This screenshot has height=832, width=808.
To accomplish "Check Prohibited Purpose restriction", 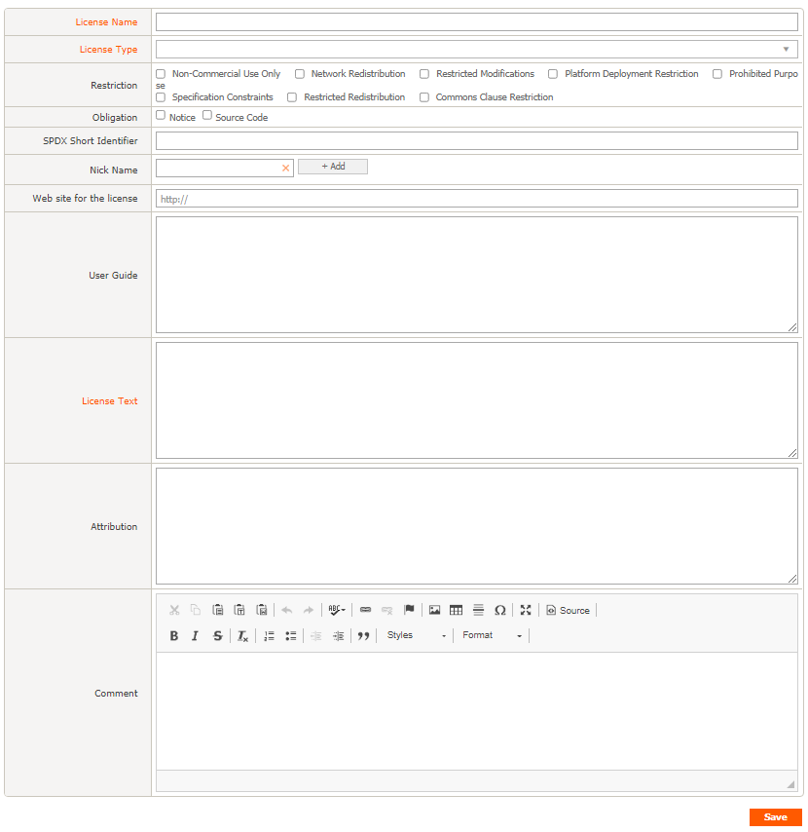I will click(x=716, y=74).
